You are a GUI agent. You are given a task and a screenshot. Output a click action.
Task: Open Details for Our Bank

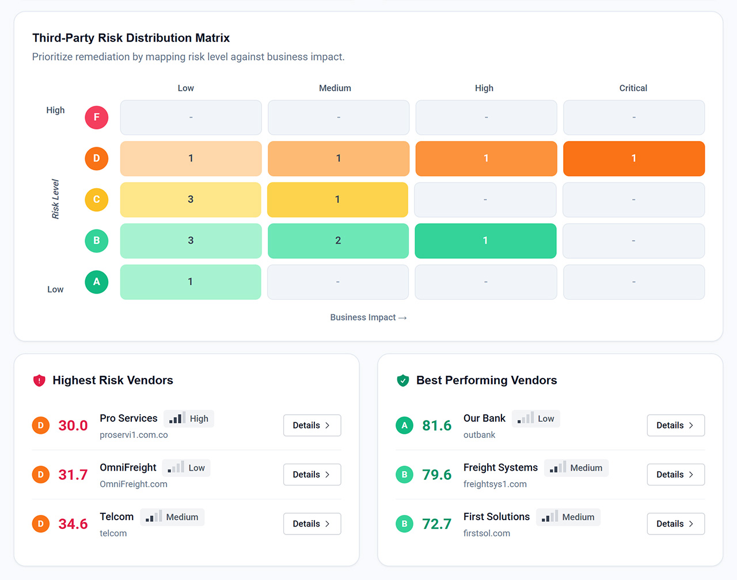tap(675, 425)
